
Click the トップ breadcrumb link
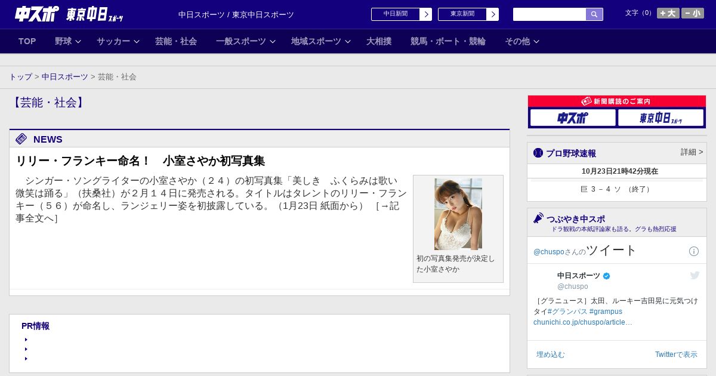[x=20, y=77]
